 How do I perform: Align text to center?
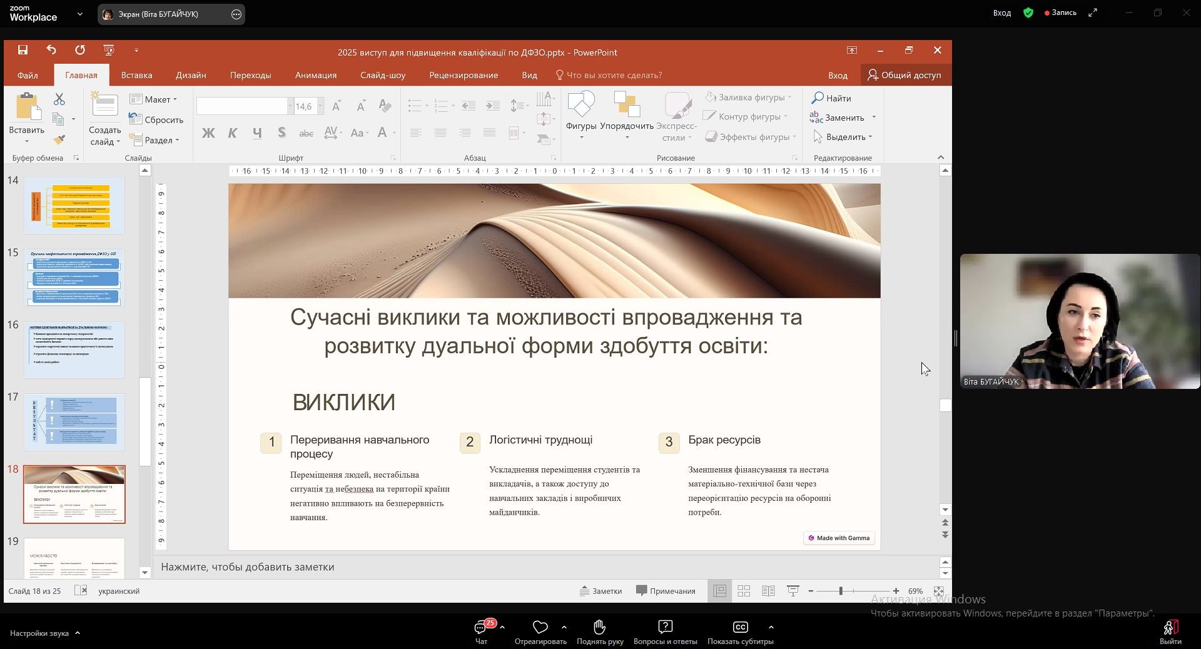pos(440,133)
